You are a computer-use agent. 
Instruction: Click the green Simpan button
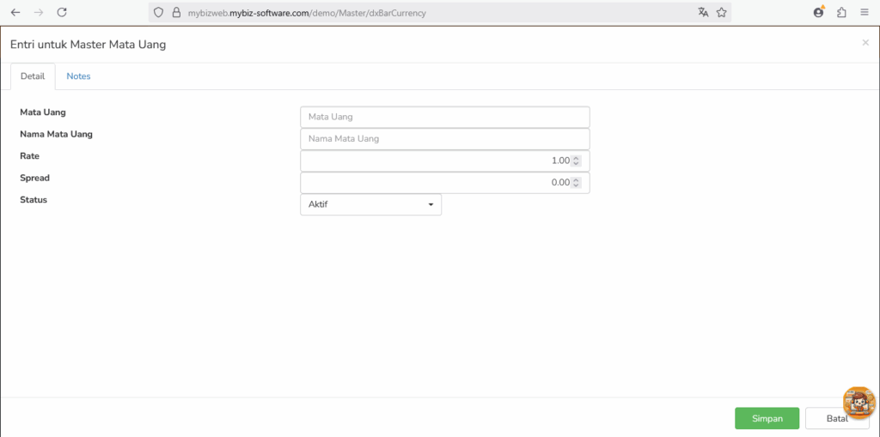point(767,418)
